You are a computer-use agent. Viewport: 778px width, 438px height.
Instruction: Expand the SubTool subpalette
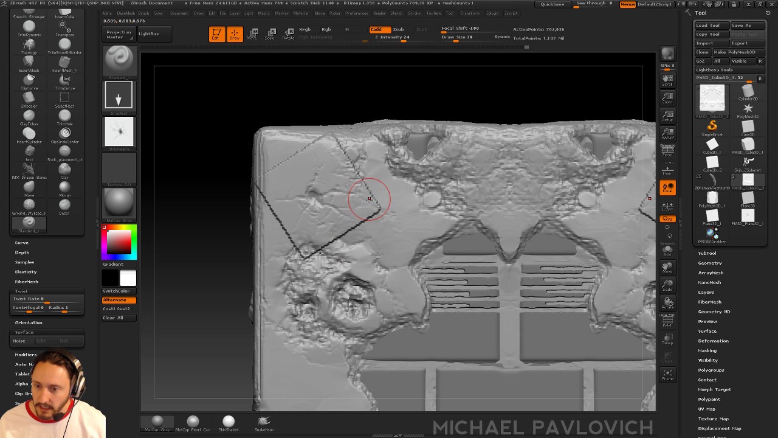point(707,253)
